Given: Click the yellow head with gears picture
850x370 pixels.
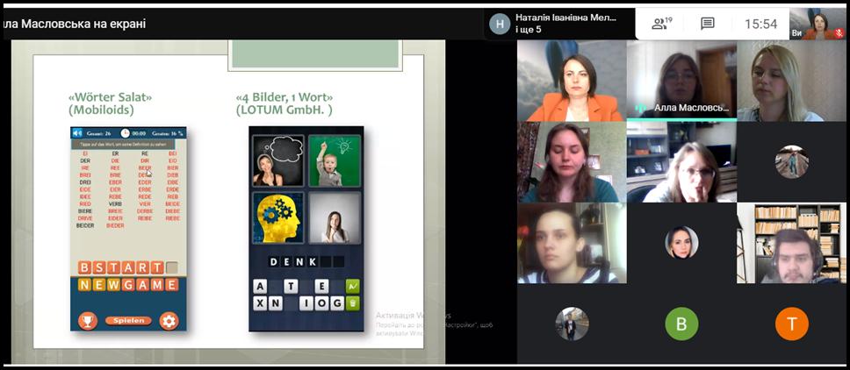Looking at the screenshot, I should [x=278, y=218].
